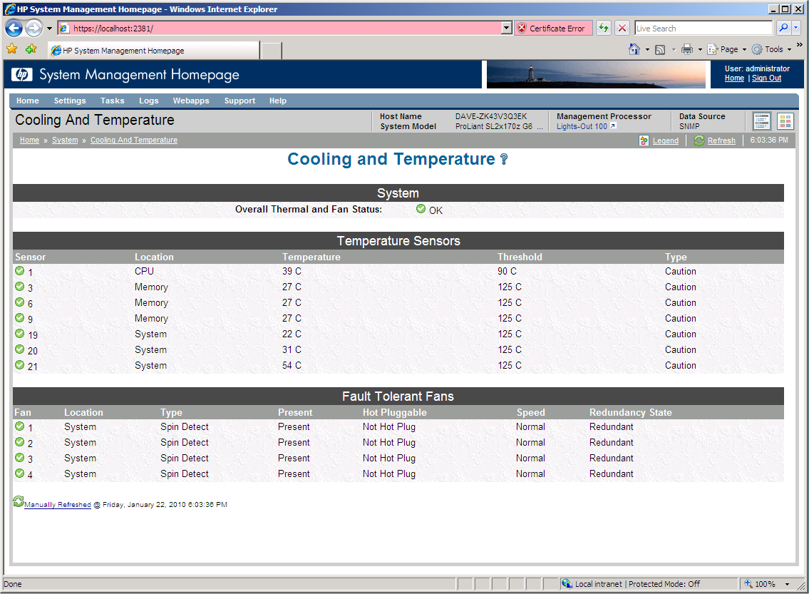
Task: Click the browser Home page icon
Action: (x=634, y=49)
